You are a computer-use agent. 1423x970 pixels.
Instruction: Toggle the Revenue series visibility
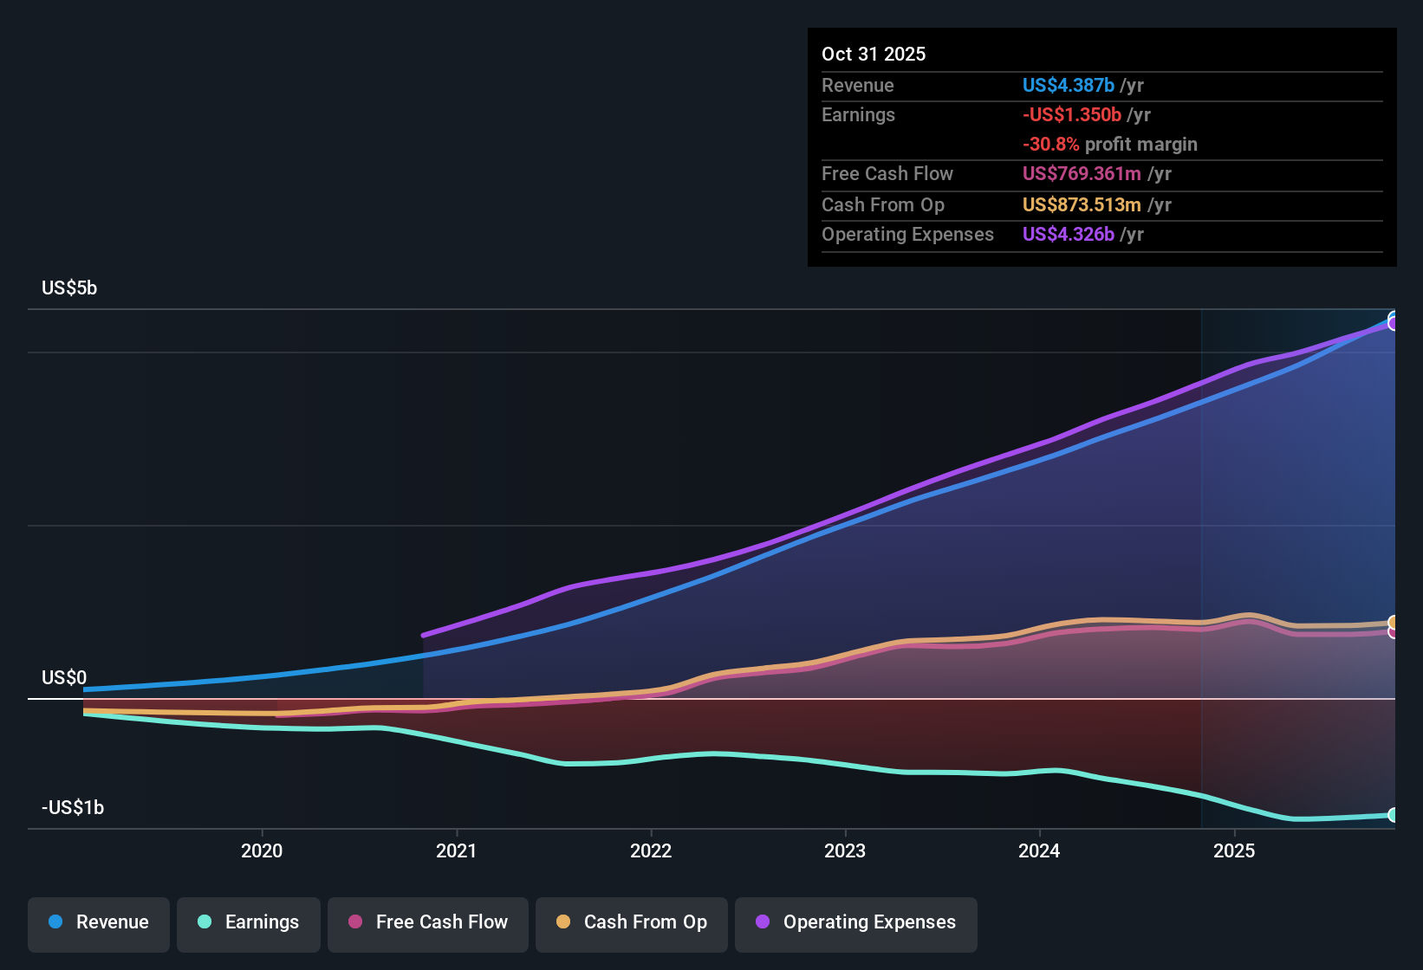click(98, 923)
